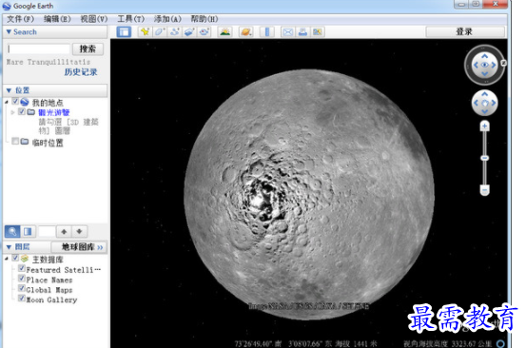Open the 帮助(H) menu

204,19
